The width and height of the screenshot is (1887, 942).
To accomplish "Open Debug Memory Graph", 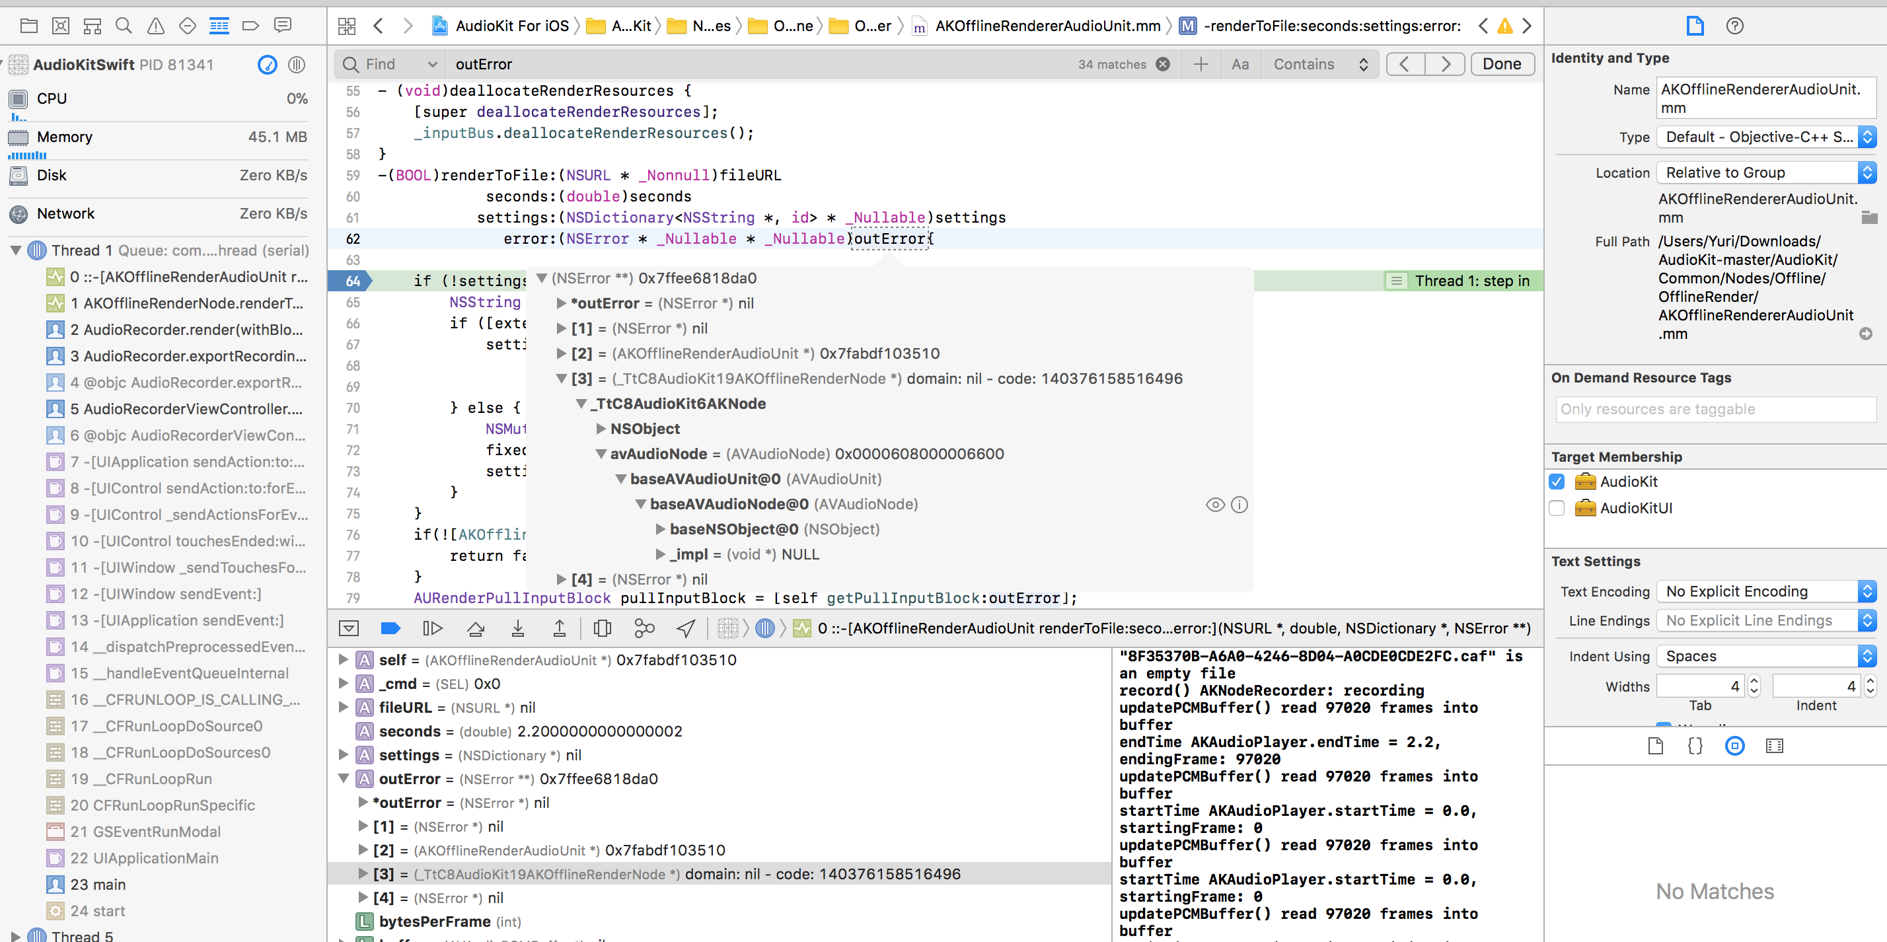I will click(644, 628).
